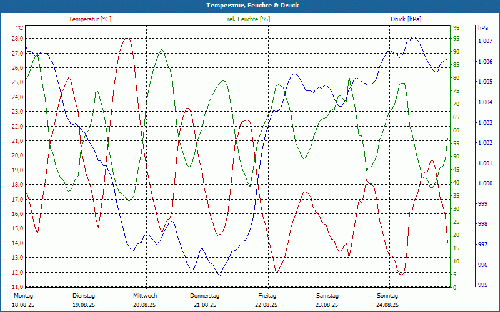This screenshot has height=312, width=500.
Task: Select the rel. Feuchte [%] legend label
Action: coord(249,19)
